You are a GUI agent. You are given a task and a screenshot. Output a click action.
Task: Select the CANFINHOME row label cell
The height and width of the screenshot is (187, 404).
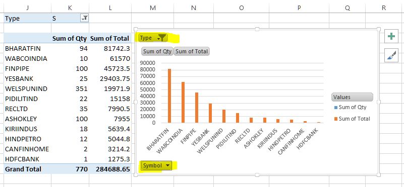point(28,149)
